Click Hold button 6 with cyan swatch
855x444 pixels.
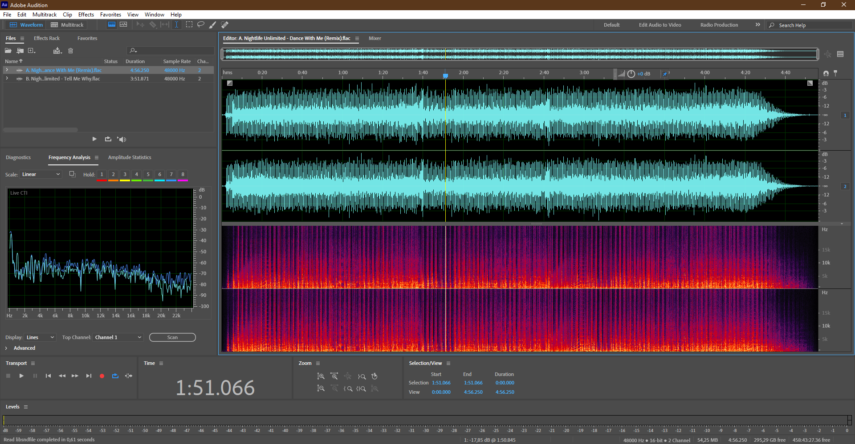pos(159,175)
